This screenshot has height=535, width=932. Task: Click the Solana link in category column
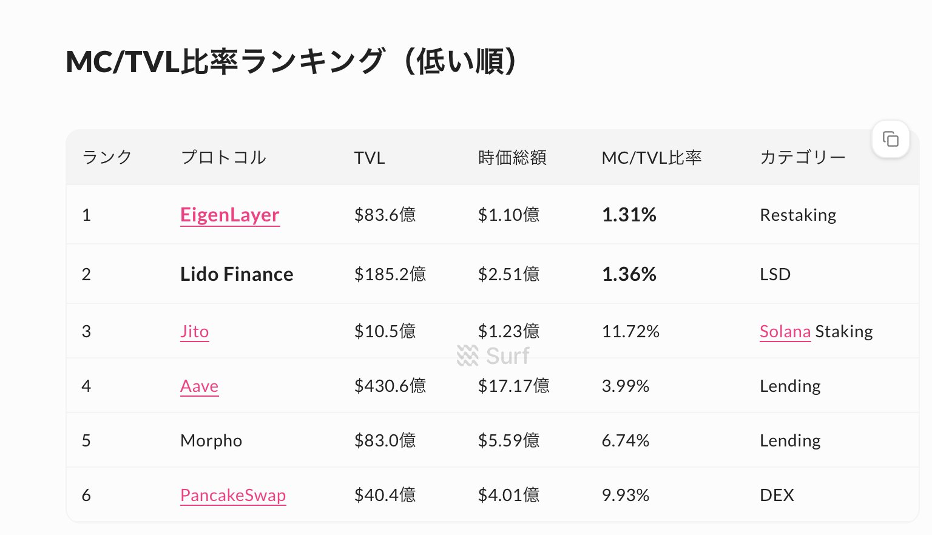click(785, 331)
